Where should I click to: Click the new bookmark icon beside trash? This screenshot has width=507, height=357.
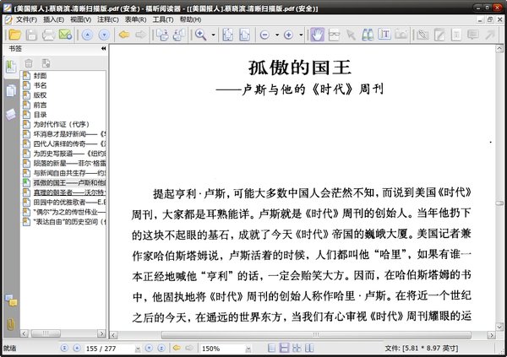46,63
